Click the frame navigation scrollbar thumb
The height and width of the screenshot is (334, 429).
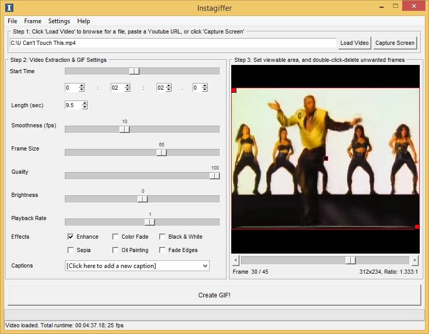coord(351,260)
